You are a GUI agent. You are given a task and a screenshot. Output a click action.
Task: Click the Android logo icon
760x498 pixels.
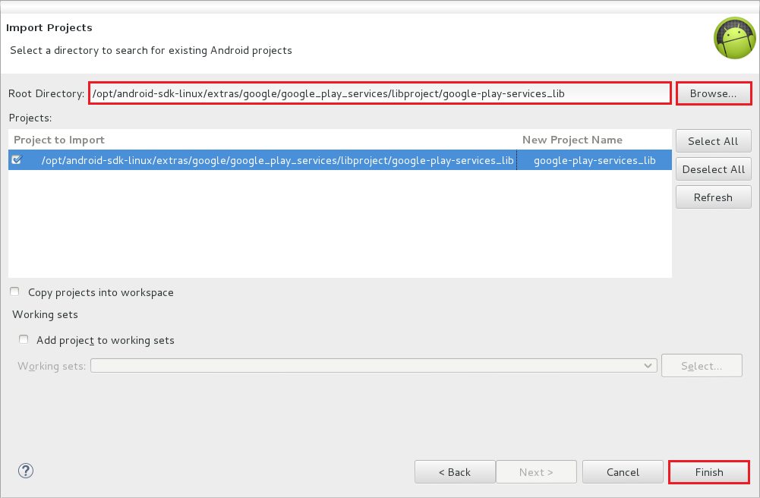tap(735, 38)
